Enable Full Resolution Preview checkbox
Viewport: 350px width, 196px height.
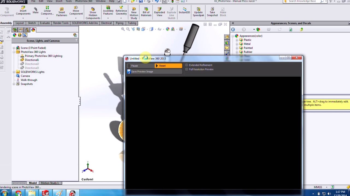tap(187, 69)
